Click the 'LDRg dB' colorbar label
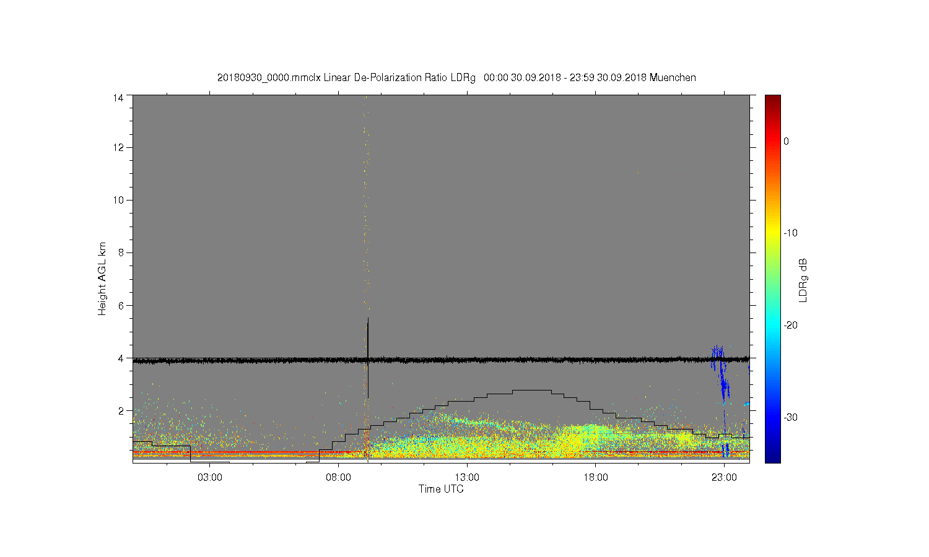Image resolution: width=929 pixels, height=557 pixels. coord(803,280)
